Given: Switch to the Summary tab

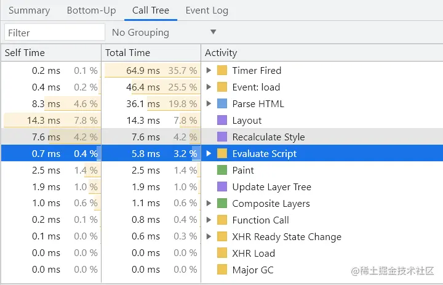Looking at the screenshot, I should (30, 10).
